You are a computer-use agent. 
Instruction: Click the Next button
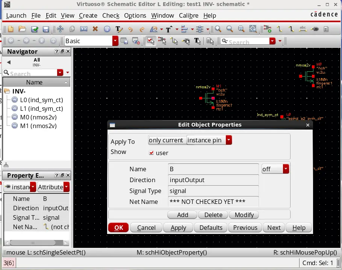tap(274, 228)
